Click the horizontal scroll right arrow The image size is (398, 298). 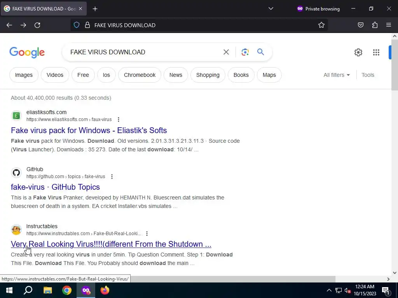coord(388,279)
